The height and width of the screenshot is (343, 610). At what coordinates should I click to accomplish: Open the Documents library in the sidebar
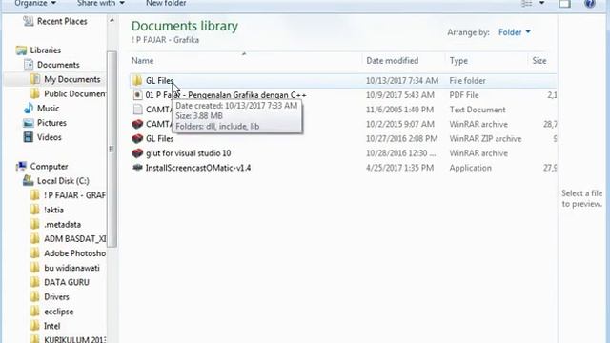click(x=58, y=65)
